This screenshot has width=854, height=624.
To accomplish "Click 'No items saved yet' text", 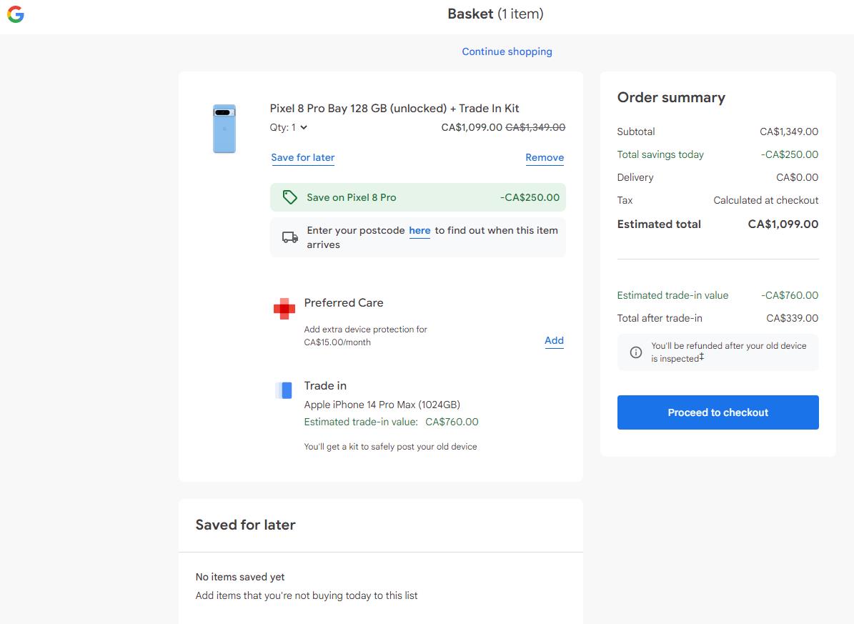I will pyautogui.click(x=240, y=577).
